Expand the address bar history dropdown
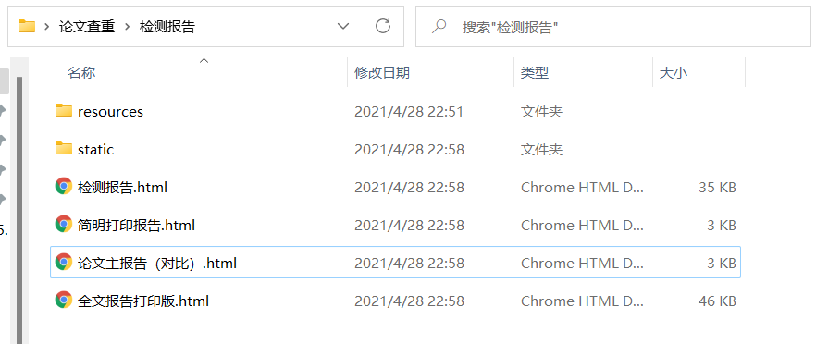Image resolution: width=816 pixels, height=344 pixels. 343,26
